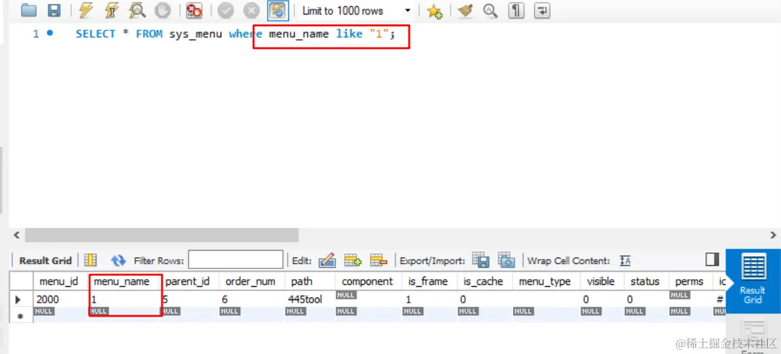Insert a new row icon
Screen dimensions: 781x354
[x=353, y=260]
